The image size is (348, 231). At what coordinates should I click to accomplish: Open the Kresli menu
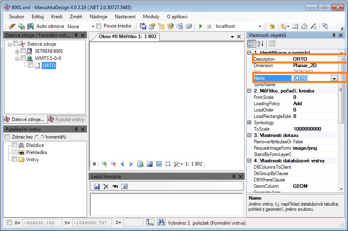tap(57, 17)
